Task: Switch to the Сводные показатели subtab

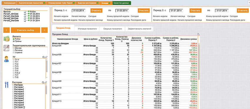Action: tap(113, 29)
